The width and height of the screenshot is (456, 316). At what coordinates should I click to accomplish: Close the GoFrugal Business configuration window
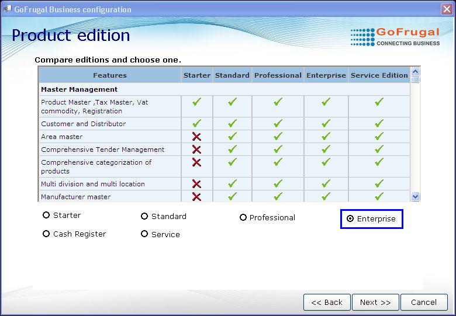pyautogui.click(x=447, y=9)
